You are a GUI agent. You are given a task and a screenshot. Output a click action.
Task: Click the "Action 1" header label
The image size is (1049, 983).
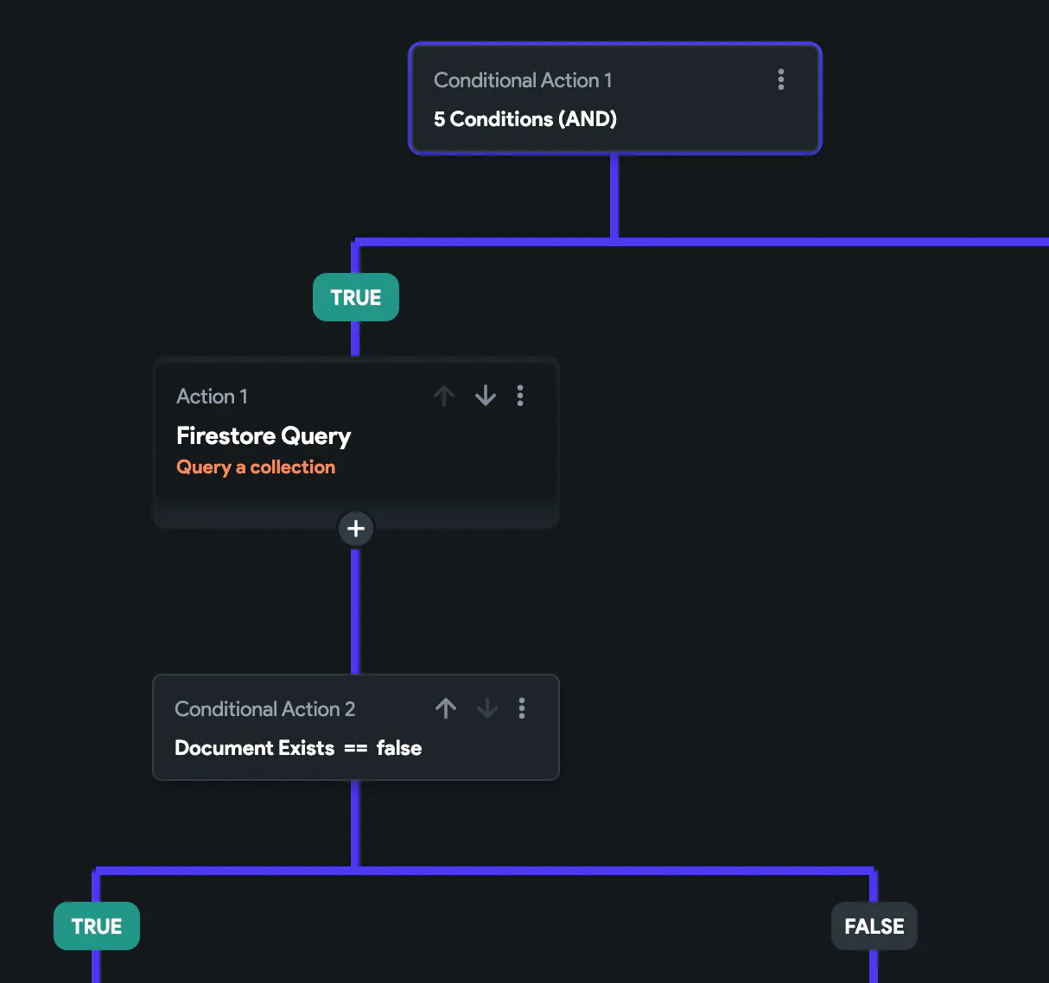click(212, 396)
